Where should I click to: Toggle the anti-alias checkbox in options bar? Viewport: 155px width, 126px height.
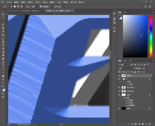[x=41, y=6]
